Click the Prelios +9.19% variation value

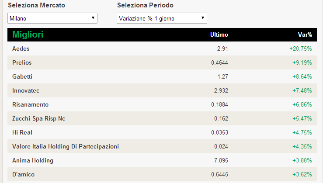302,63
